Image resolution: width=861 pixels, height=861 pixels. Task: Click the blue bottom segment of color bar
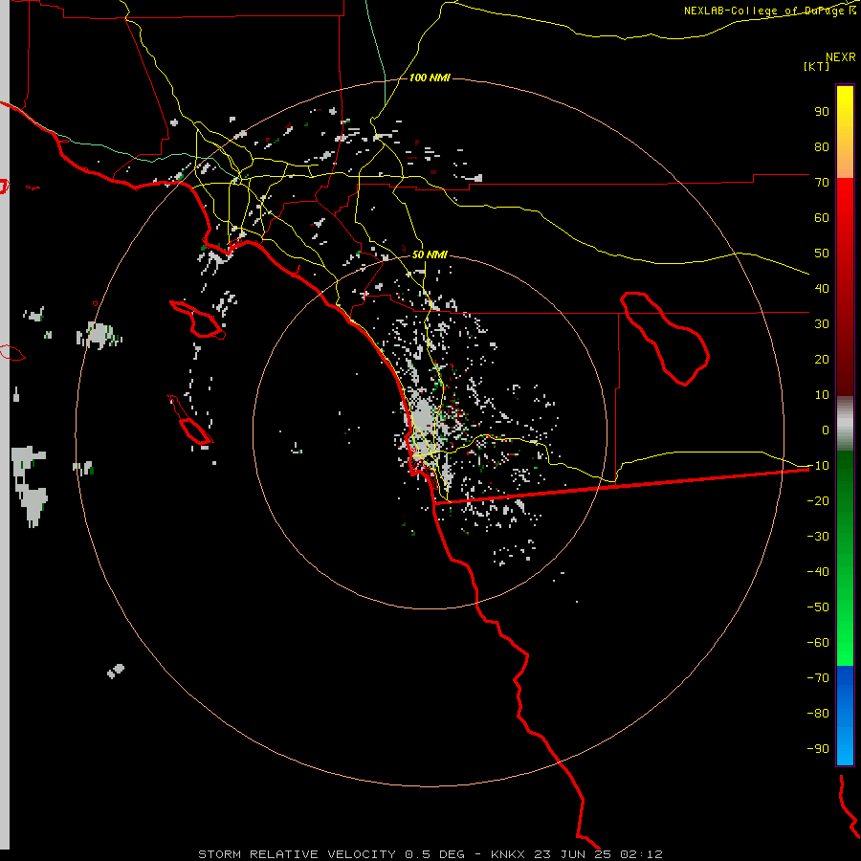tap(845, 715)
